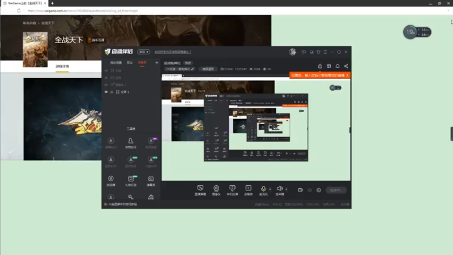This screenshot has height=255, width=453.
Task: Toggle visibility eye for 全屏 1 source
Action: (106, 92)
